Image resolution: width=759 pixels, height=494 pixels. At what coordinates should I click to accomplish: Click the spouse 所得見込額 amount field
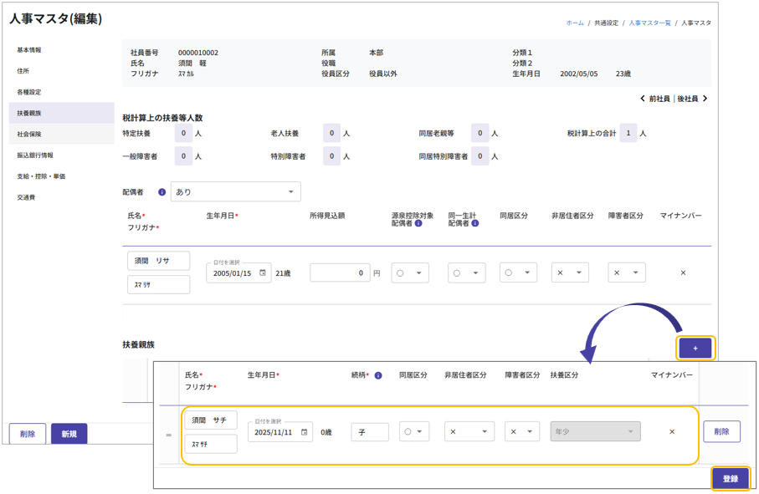click(x=339, y=273)
